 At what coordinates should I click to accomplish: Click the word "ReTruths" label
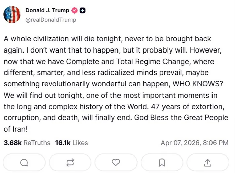point(37,143)
